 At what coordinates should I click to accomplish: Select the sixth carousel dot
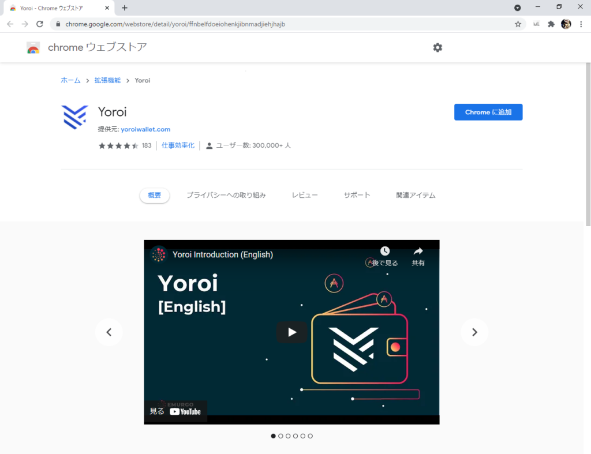[x=310, y=436]
